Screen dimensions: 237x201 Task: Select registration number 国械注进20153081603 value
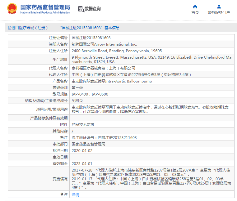pos(91,38)
